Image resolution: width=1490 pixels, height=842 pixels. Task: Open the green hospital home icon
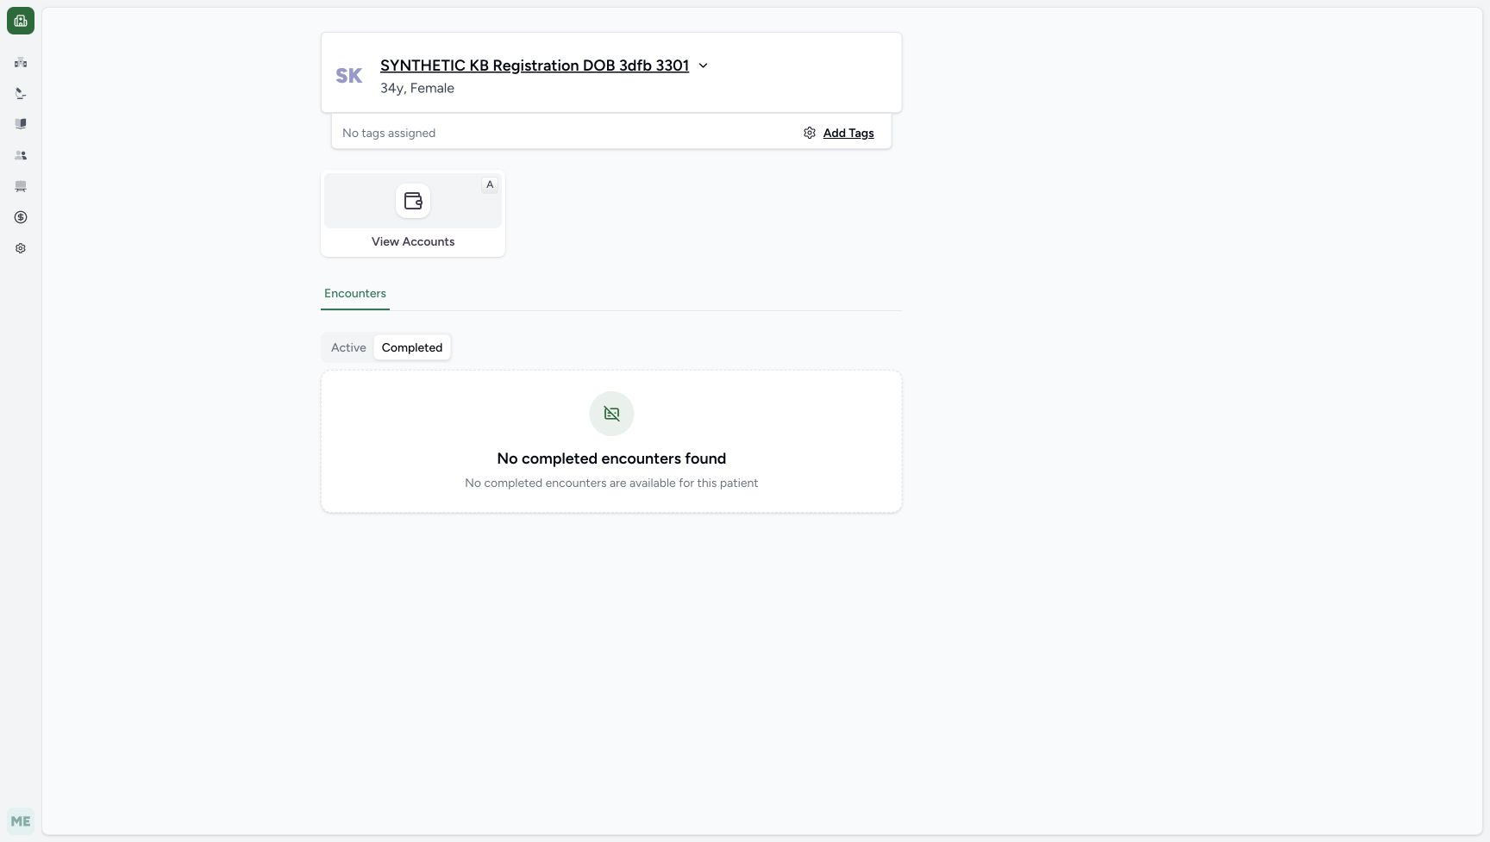point(21,21)
